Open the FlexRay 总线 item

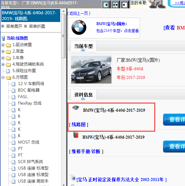coord(30,103)
